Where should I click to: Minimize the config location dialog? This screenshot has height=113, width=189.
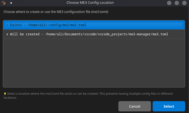[x=169, y=3]
